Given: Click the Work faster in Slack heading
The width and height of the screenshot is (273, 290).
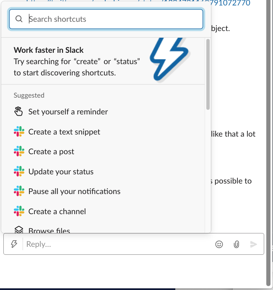Looking at the screenshot, I should click(x=49, y=50).
